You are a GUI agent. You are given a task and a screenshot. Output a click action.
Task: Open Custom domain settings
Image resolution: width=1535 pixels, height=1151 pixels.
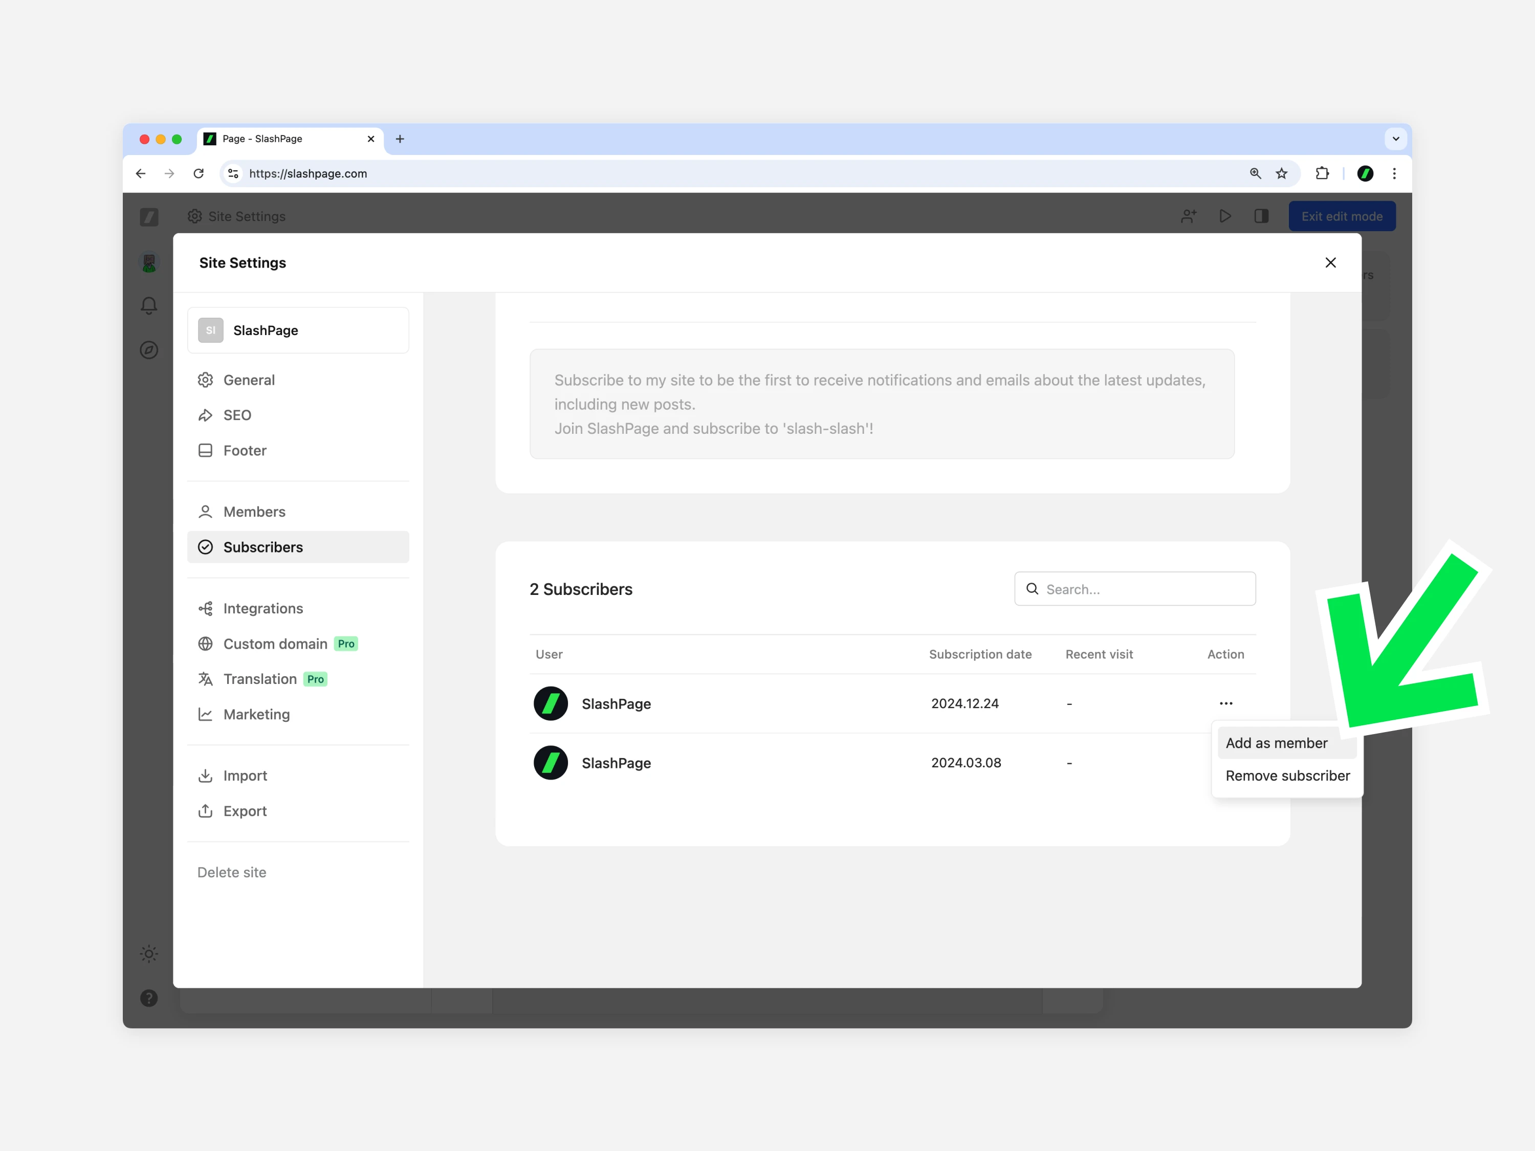275,644
